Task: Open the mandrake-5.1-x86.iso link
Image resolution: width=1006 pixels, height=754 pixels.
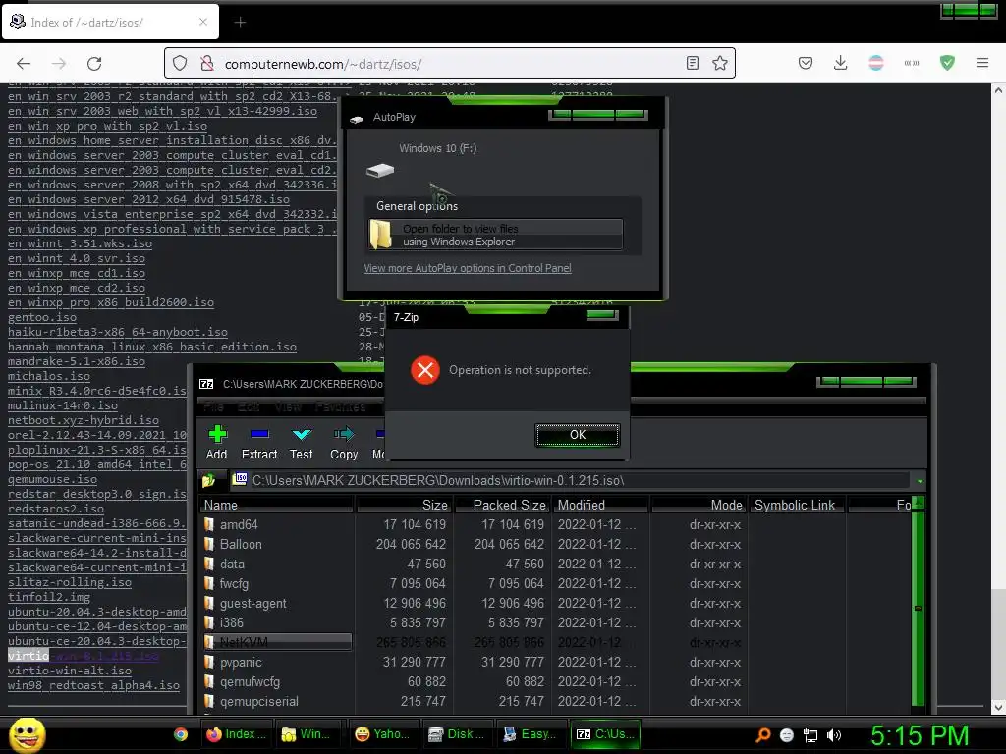Action: click(x=77, y=361)
